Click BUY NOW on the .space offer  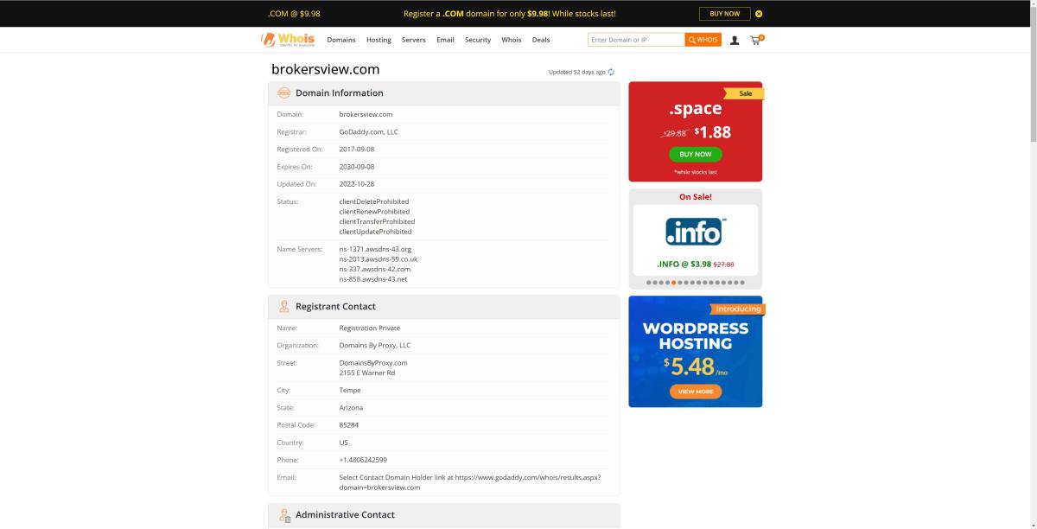click(696, 154)
